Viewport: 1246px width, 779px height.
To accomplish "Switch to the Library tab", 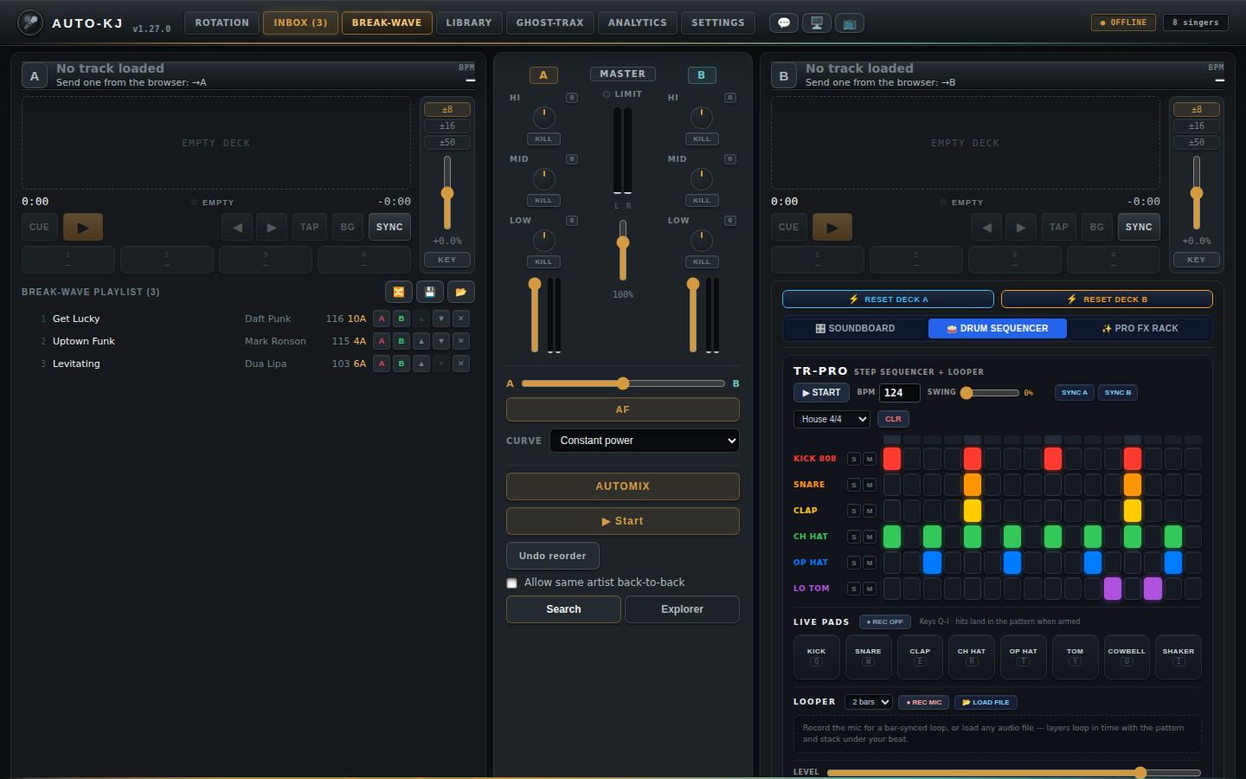I will (469, 23).
